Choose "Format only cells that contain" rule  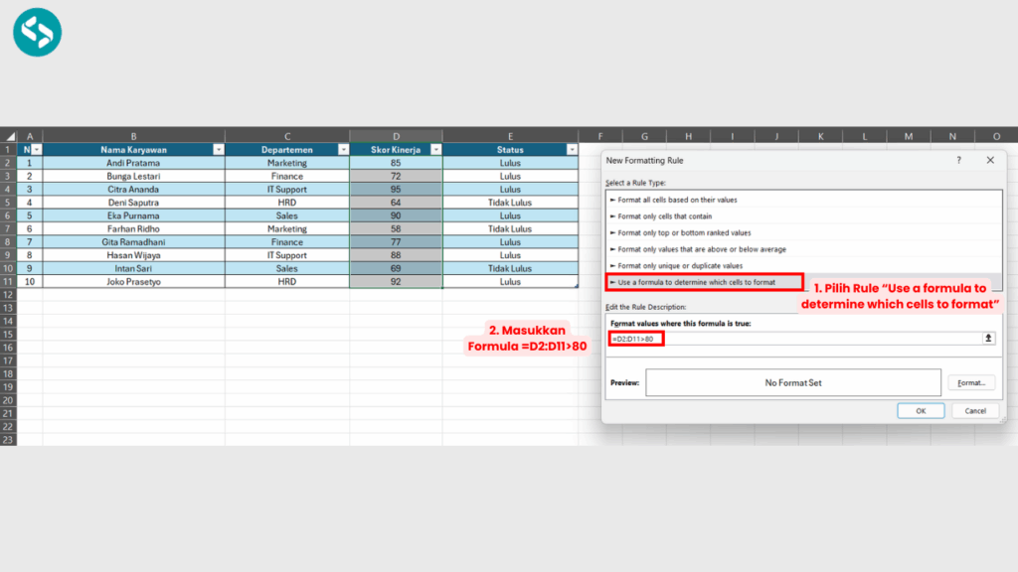[664, 216]
